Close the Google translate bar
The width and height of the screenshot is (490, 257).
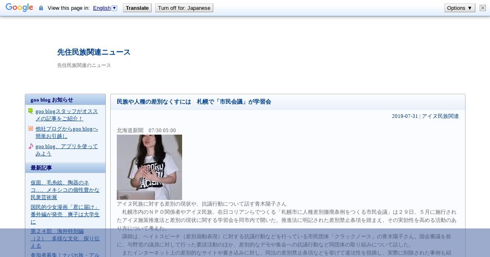[x=483, y=8]
